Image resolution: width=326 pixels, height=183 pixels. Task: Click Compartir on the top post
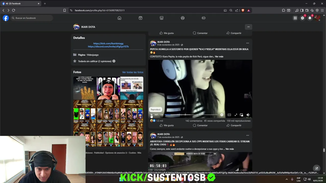pos(234,33)
